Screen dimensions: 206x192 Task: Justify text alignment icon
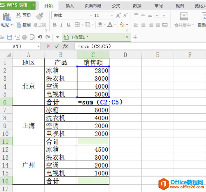coord(158,25)
